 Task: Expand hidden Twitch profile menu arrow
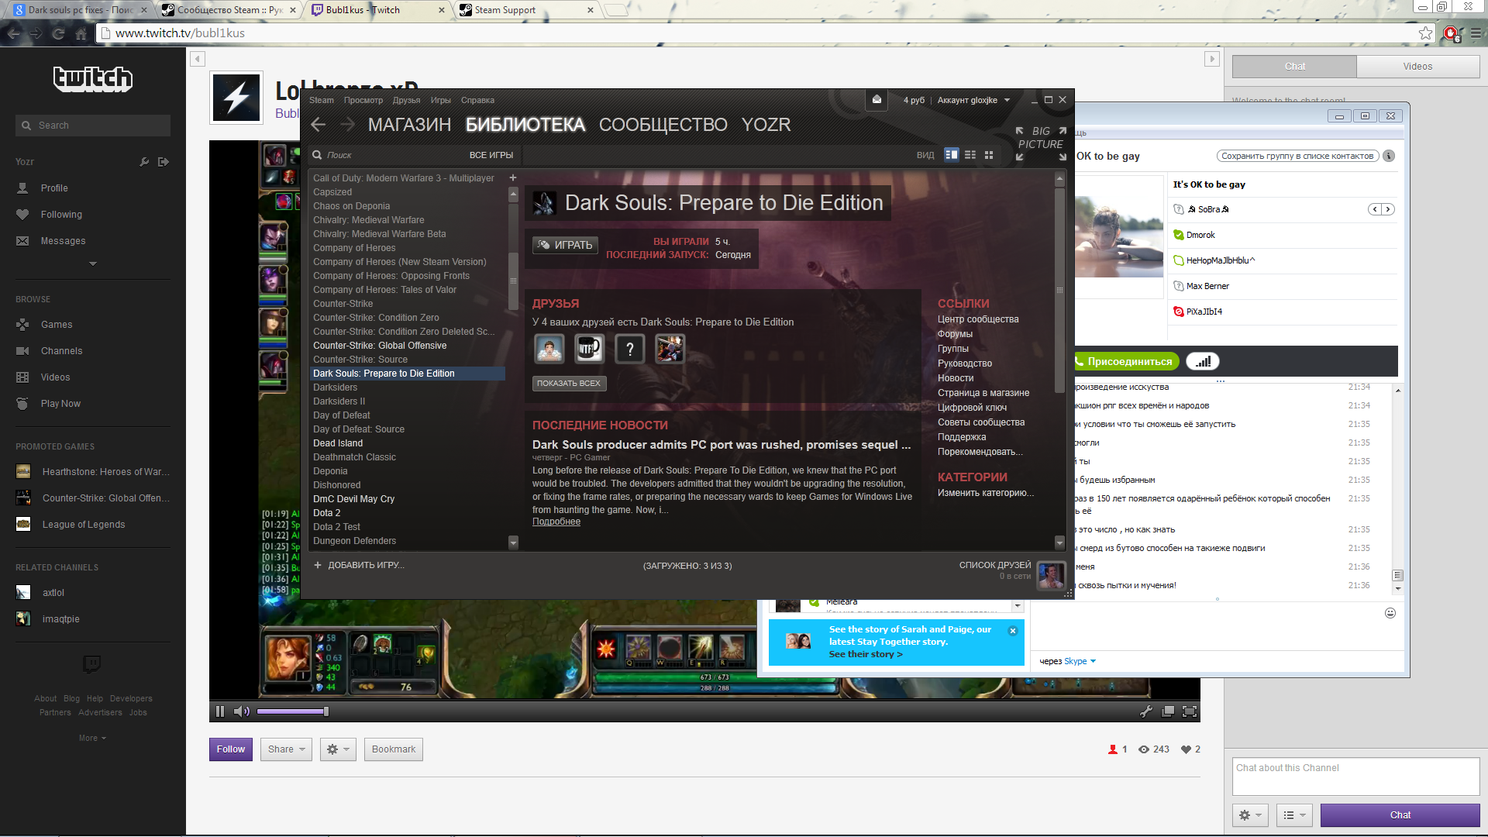click(x=93, y=264)
